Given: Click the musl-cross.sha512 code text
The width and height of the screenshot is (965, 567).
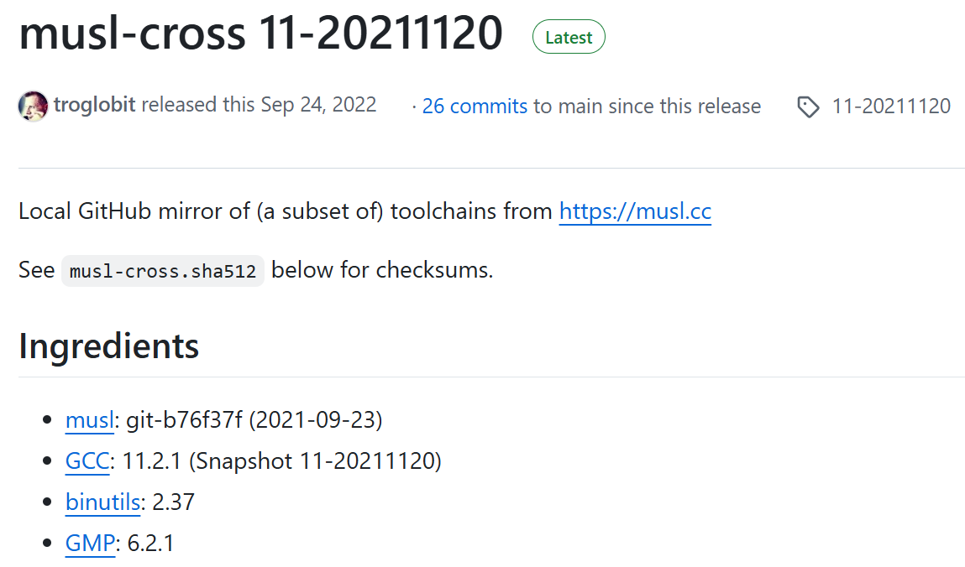Looking at the screenshot, I should [163, 271].
